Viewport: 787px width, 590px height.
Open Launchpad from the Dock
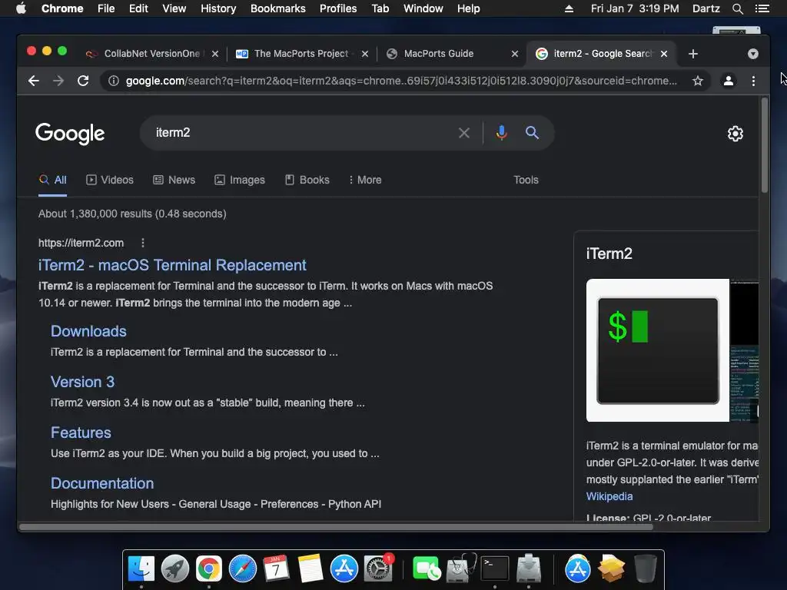[x=174, y=568]
